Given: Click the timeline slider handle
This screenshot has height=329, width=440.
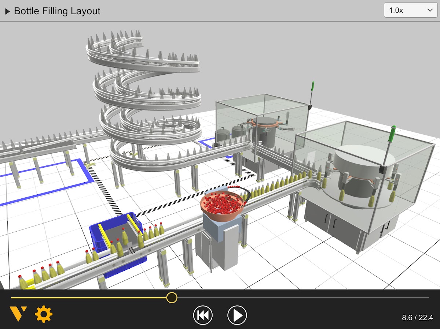Looking at the screenshot, I should click(172, 298).
